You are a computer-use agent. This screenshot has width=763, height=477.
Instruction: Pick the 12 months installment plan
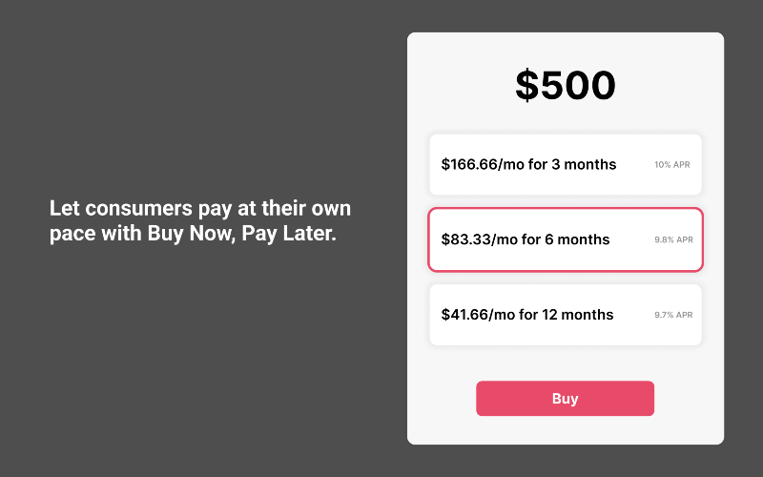pos(565,315)
